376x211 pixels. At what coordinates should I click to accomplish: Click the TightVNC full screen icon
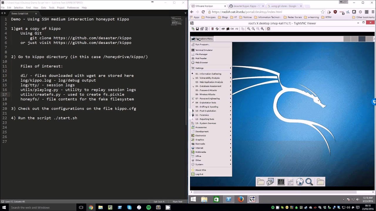click(x=268, y=29)
